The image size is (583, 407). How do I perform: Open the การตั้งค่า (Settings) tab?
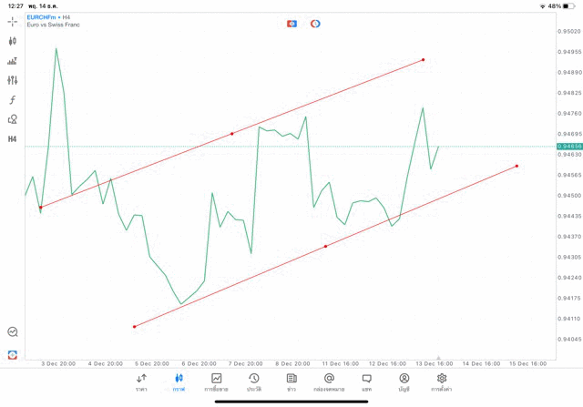pyautogui.click(x=442, y=382)
